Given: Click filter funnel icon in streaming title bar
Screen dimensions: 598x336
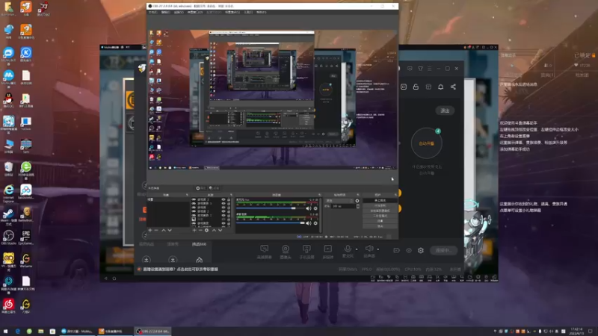Looking at the screenshot, I should (420, 69).
